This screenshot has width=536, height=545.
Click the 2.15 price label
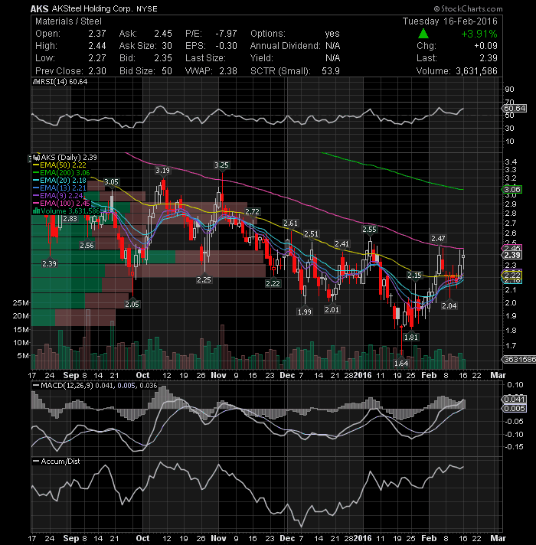[414, 276]
